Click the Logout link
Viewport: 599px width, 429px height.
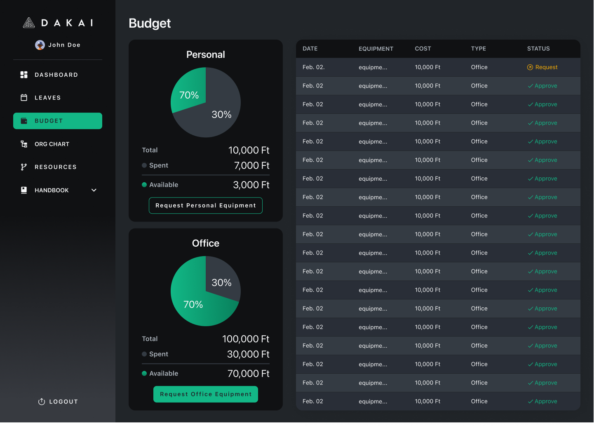[58, 402]
